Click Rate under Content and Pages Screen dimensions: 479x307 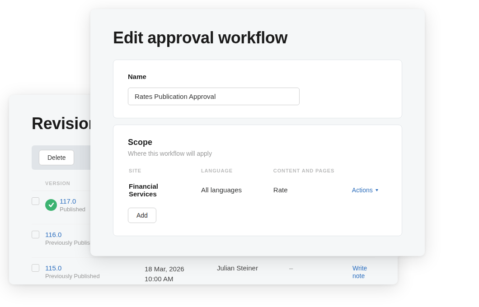(x=280, y=190)
